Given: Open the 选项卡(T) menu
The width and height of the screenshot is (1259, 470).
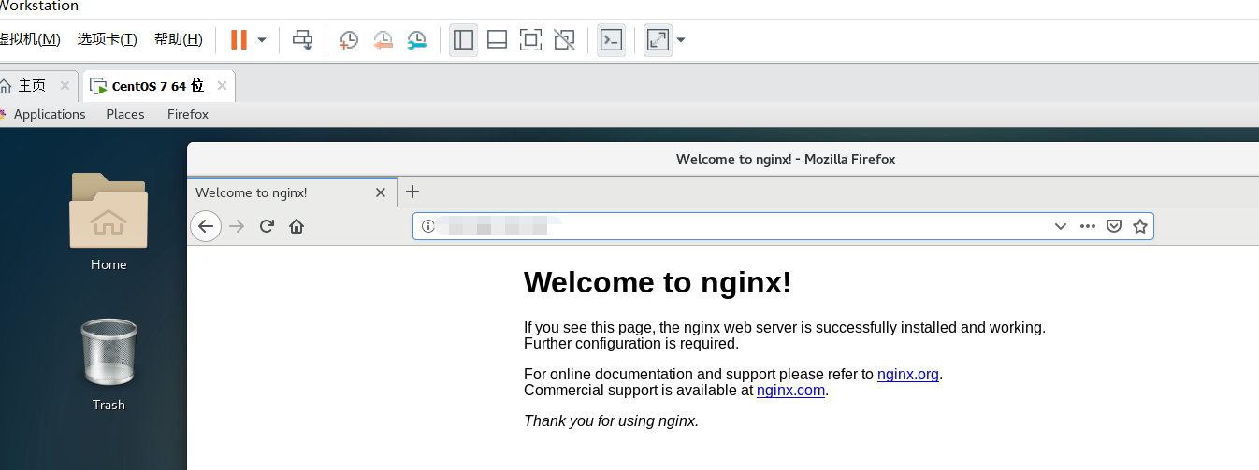Looking at the screenshot, I should click(x=107, y=39).
